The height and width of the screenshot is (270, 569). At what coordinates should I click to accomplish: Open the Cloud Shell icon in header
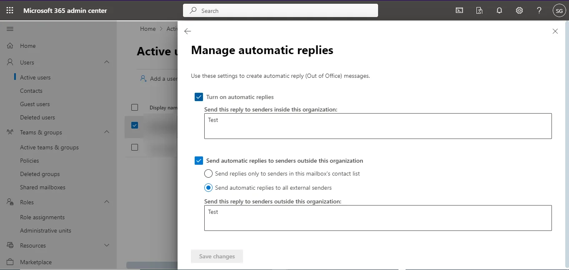[x=459, y=10]
